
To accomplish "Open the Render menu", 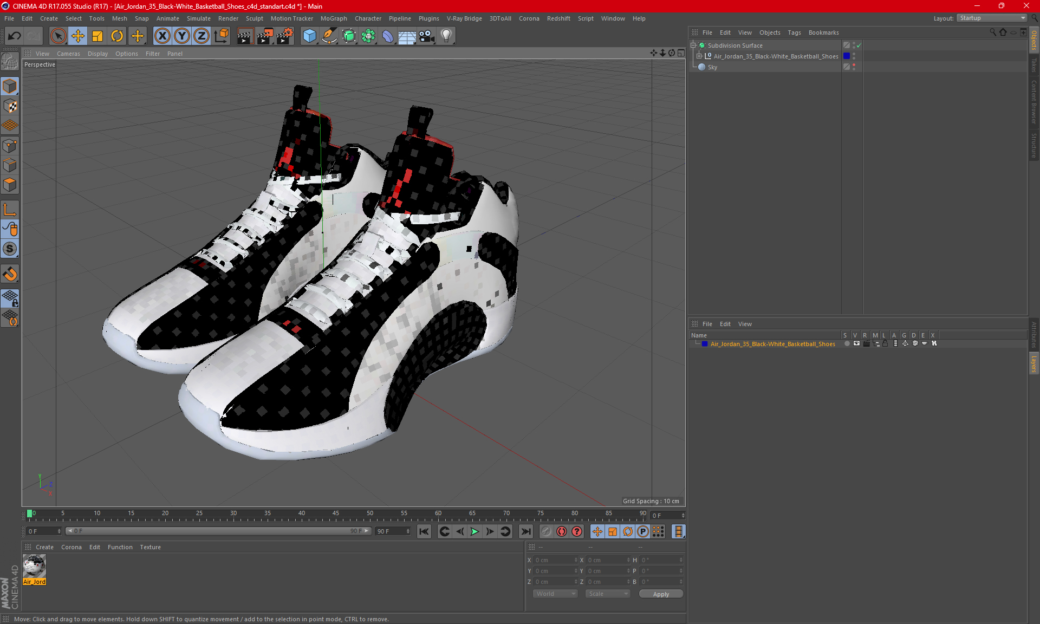I will coord(228,18).
